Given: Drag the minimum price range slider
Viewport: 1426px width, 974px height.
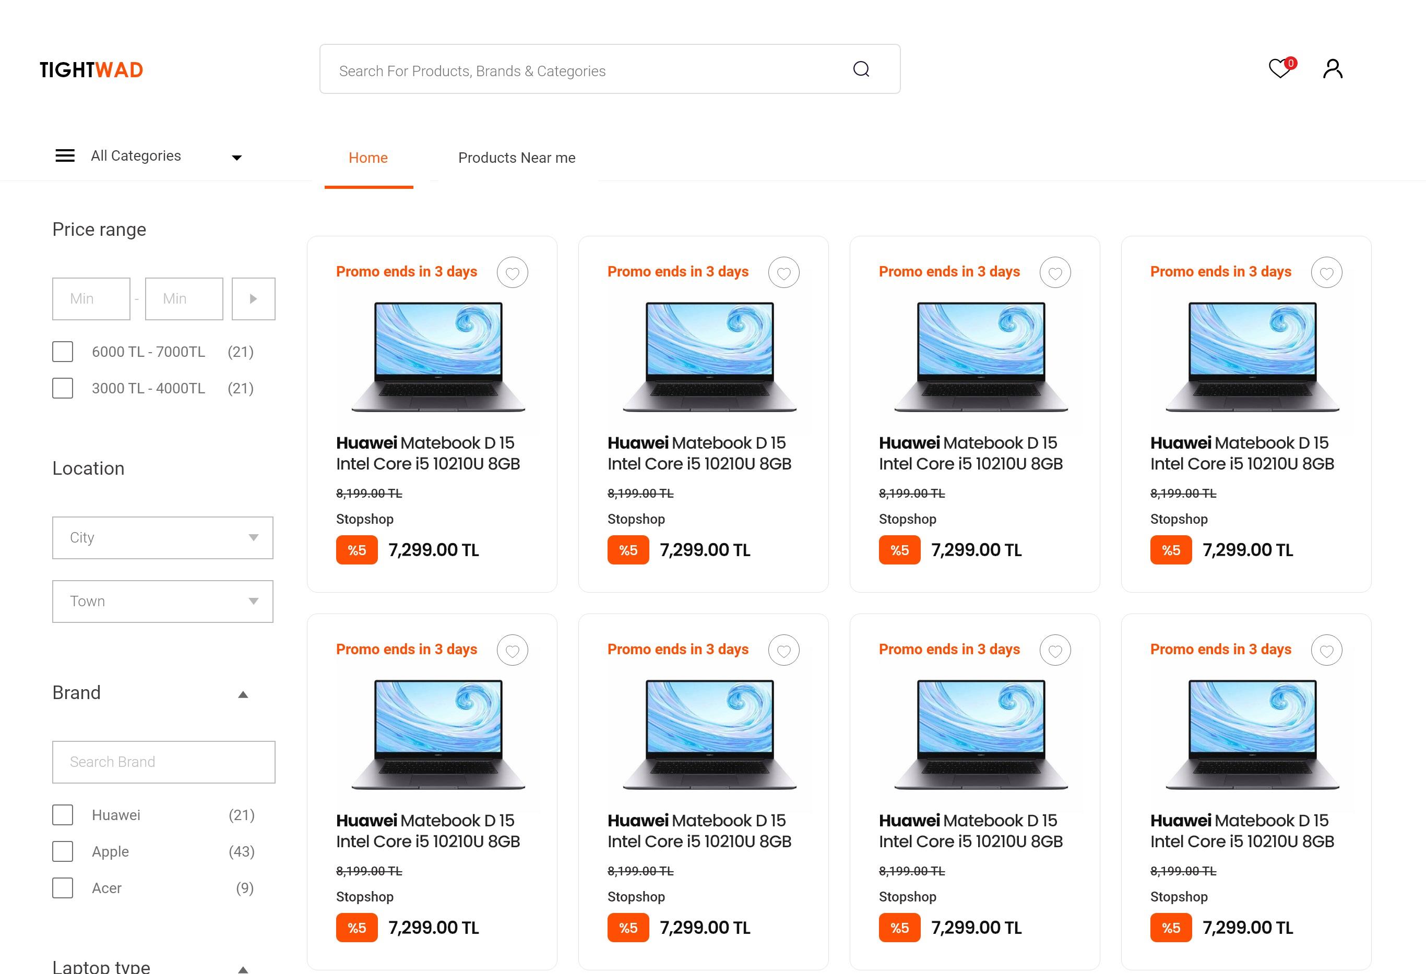Looking at the screenshot, I should (x=90, y=298).
